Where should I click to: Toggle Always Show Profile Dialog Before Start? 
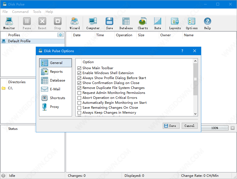click(79, 78)
